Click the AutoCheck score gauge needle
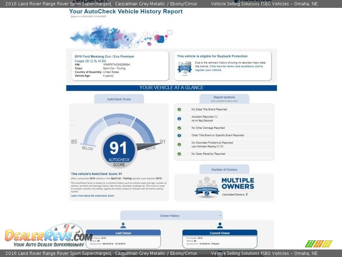Viewport: 342px width, 257px height. click(148, 146)
